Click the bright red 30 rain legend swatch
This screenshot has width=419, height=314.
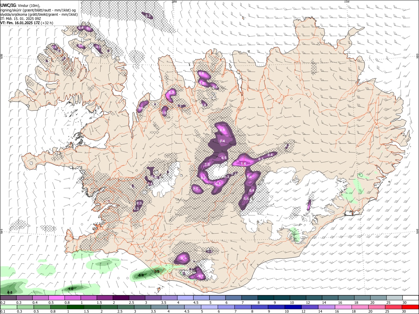(x=410, y=307)
